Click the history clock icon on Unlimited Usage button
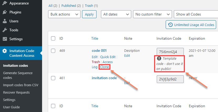This screenshot has height=112, width=218. pyautogui.click(x=170, y=25)
